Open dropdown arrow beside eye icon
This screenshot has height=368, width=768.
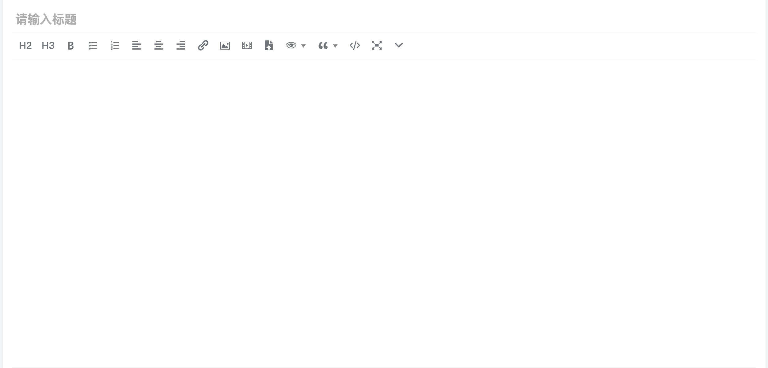tap(303, 46)
